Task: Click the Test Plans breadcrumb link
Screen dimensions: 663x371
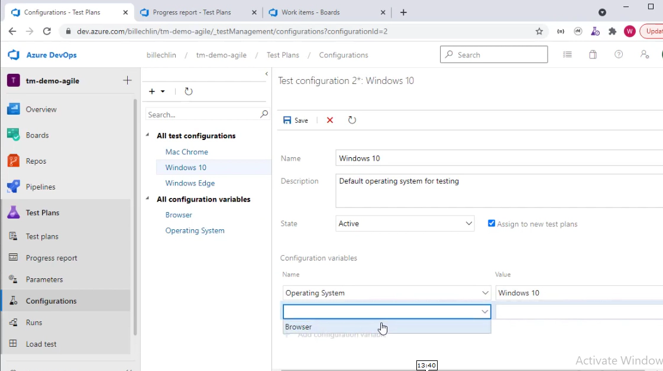Action: (283, 55)
